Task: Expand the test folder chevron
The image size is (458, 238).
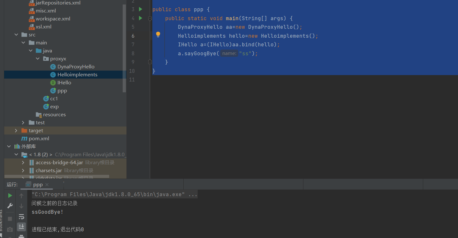Action: (23, 123)
